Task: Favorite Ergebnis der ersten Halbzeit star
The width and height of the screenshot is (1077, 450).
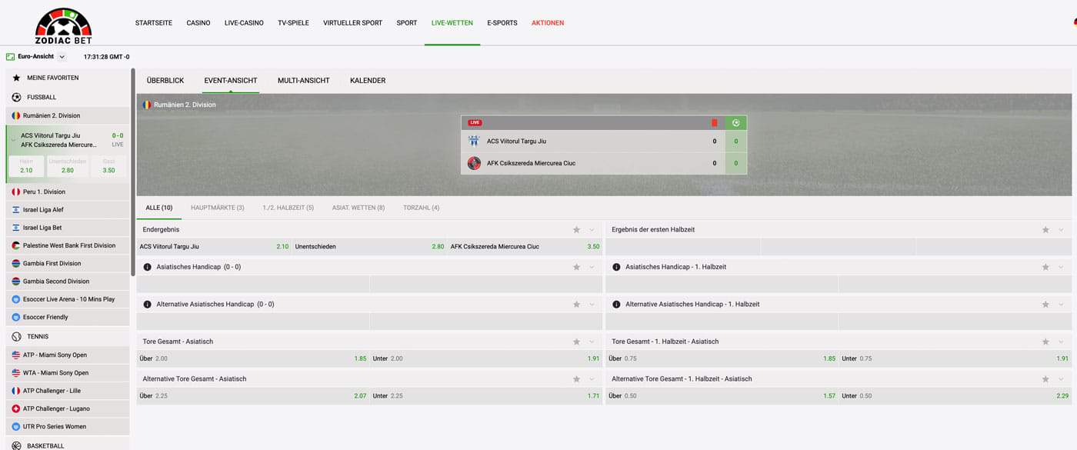Action: coord(1045,229)
